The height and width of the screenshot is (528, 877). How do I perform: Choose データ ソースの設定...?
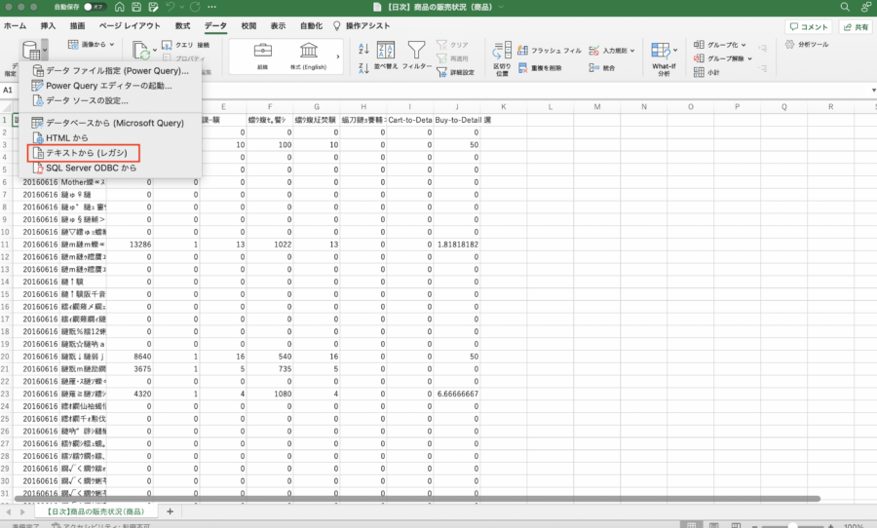tap(110, 100)
